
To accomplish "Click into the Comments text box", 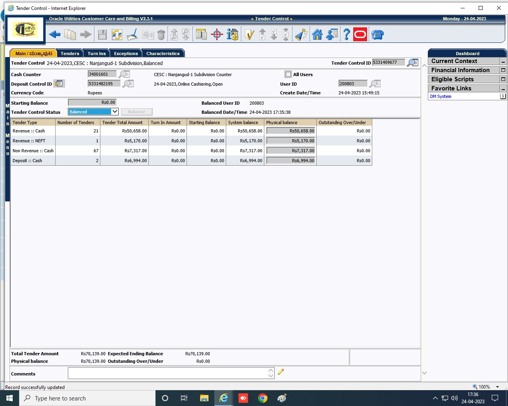I will (x=168, y=373).
